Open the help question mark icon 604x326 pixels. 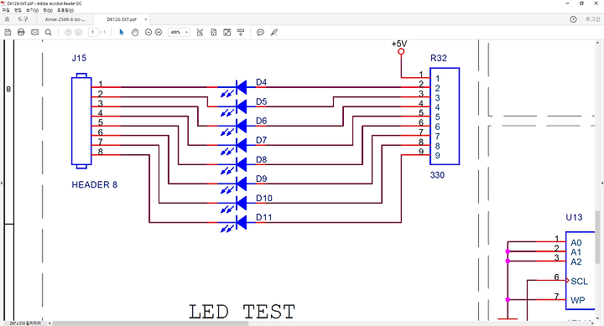573,19
